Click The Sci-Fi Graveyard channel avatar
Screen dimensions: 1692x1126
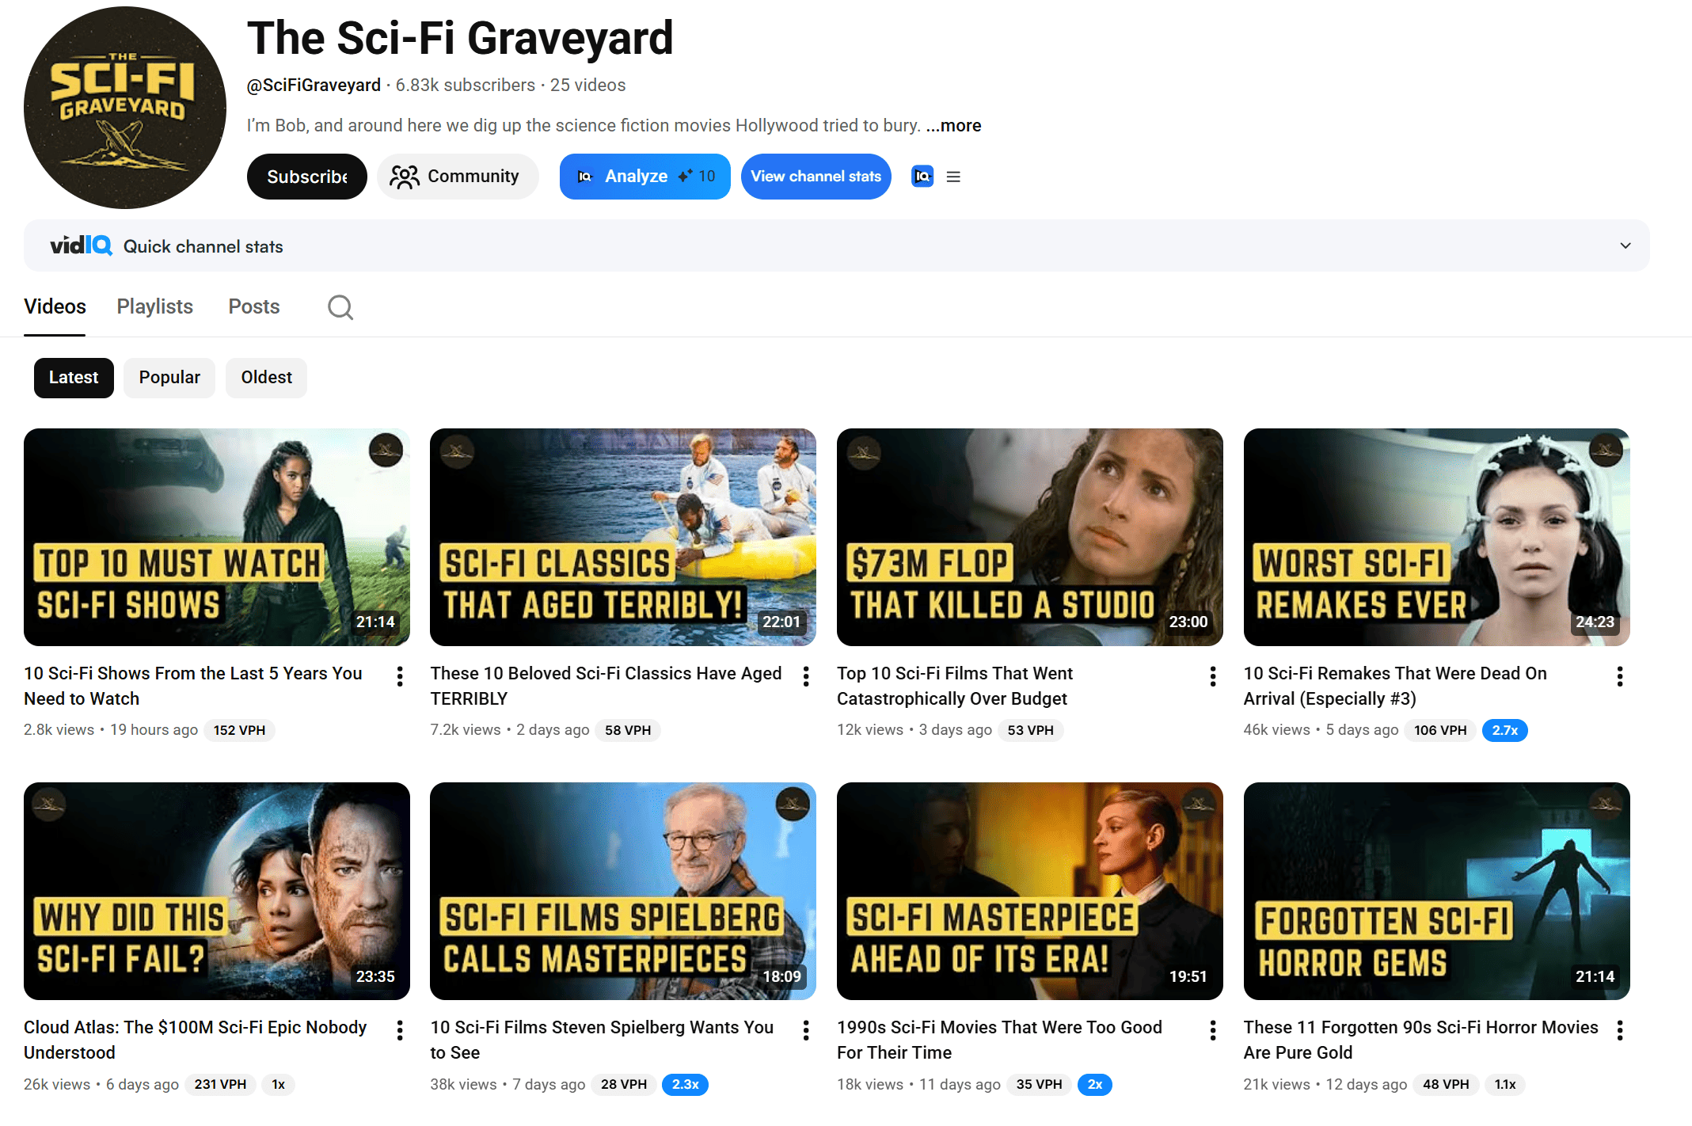click(125, 108)
